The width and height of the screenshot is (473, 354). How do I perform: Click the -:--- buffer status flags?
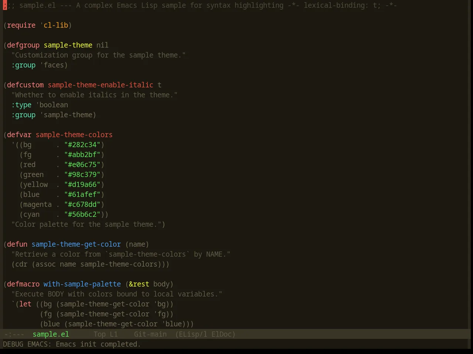coord(14,334)
